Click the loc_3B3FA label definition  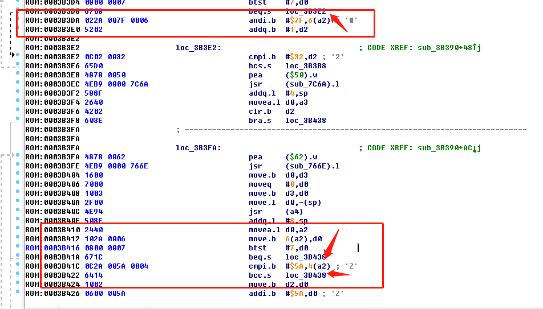click(x=198, y=148)
